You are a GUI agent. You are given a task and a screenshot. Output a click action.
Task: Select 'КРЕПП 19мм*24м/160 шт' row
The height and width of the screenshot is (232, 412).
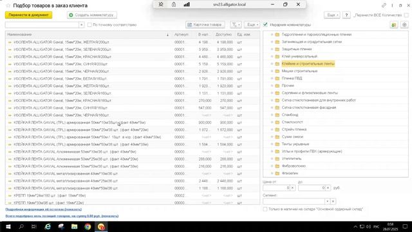tap(133, 195)
